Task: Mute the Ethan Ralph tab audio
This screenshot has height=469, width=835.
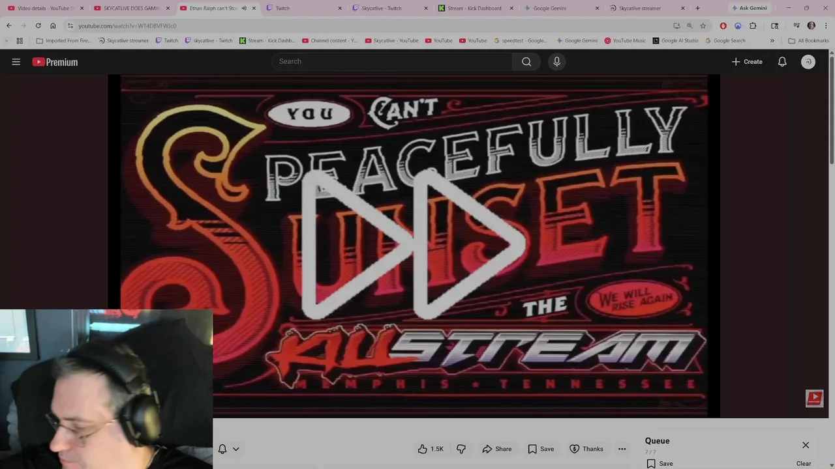Action: pos(244,8)
